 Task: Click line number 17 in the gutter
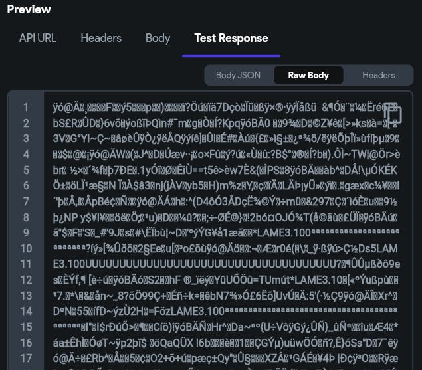click(x=26, y=359)
